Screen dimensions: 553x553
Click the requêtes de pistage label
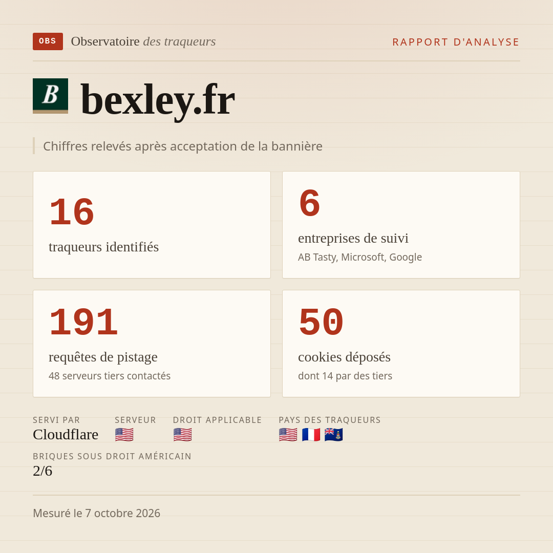click(103, 357)
